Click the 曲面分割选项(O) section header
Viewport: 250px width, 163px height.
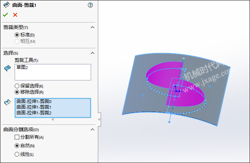21,129
